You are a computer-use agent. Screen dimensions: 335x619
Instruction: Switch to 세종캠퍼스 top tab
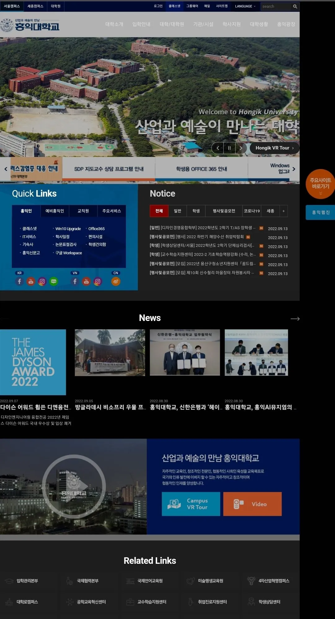[35, 6]
